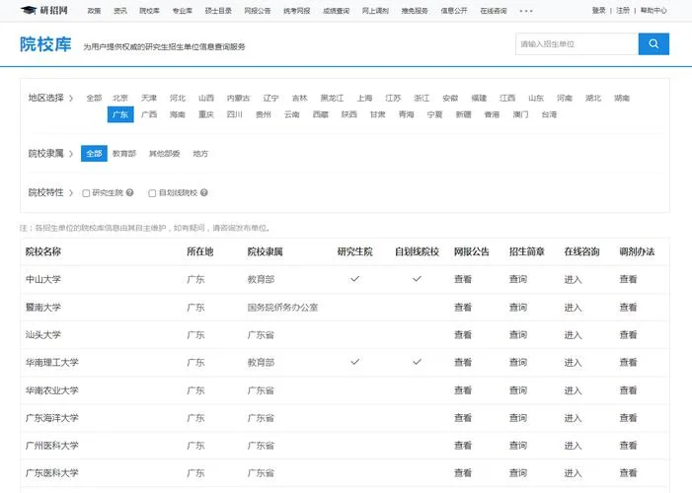
Task: Click the 院校名称 column header
Action: [x=43, y=251]
